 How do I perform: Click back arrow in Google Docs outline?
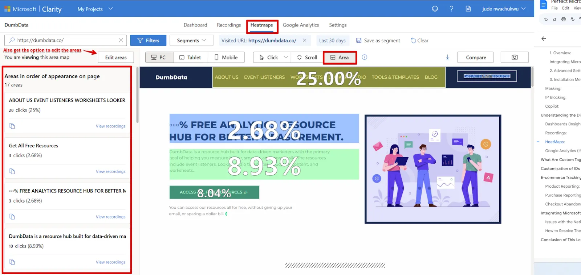(x=544, y=39)
